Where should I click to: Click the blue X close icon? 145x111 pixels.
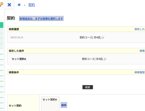point(9,5)
